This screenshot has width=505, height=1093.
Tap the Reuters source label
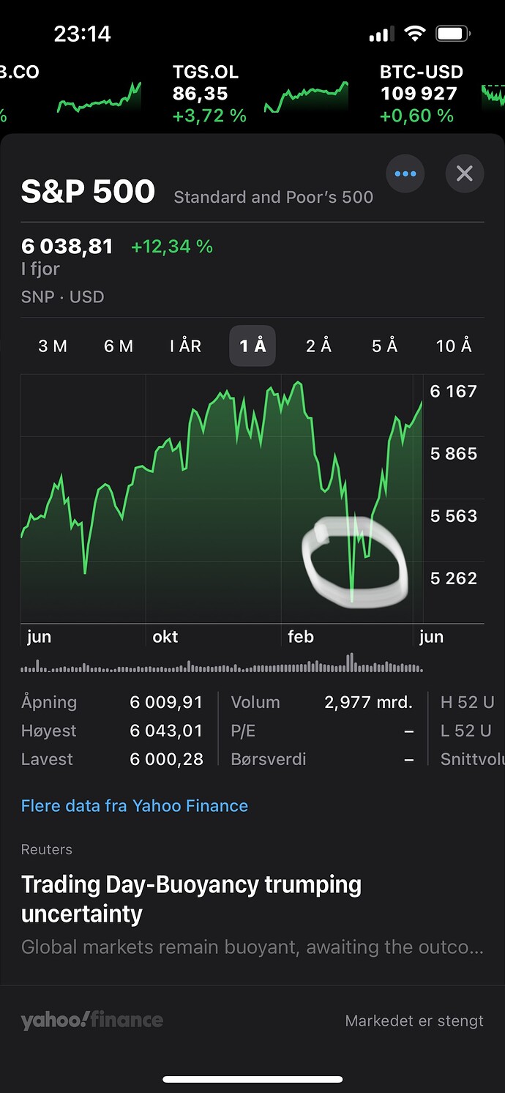[x=47, y=849]
